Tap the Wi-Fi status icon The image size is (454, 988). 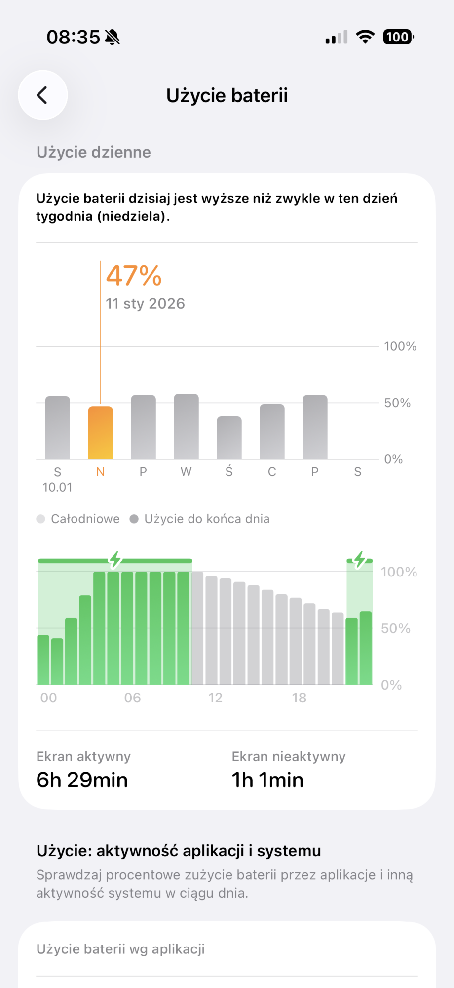point(365,37)
